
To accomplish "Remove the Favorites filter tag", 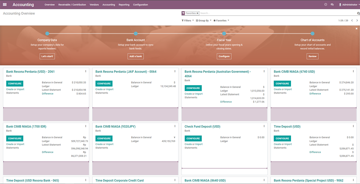I will 197,13.
